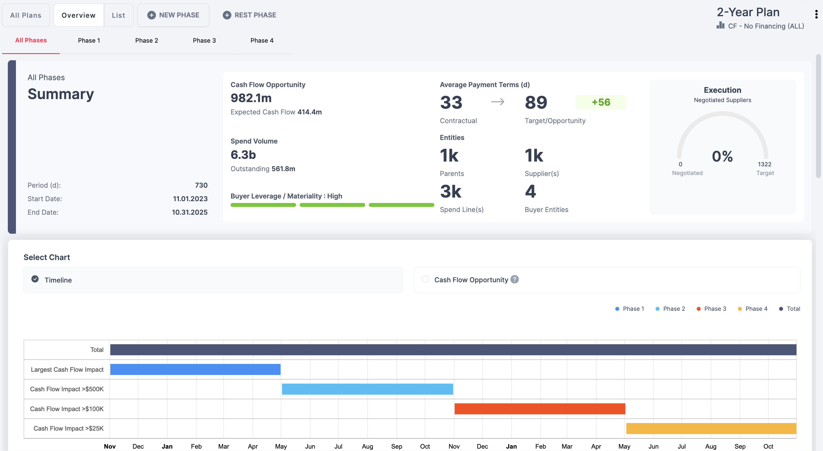The image size is (823, 451).
Task: Click the arrow between Contractual and Target terms
Action: pos(497,102)
